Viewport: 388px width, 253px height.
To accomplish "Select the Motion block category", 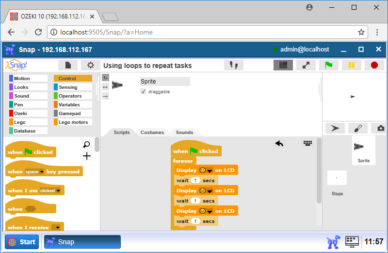I will pos(28,78).
